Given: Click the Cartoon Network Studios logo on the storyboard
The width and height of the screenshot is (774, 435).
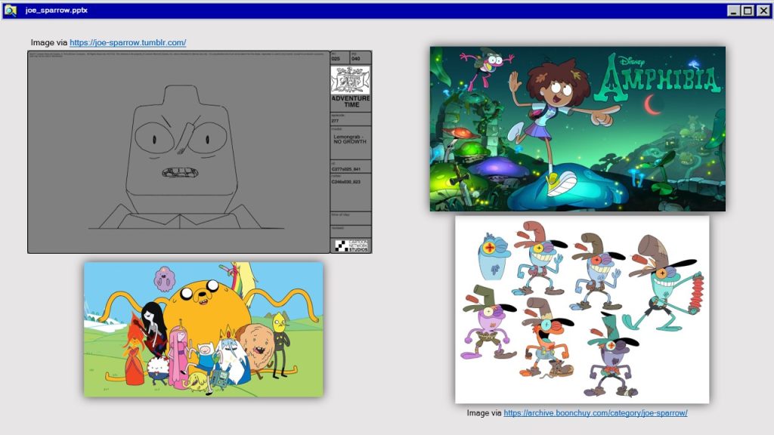Looking at the screenshot, I should [351, 245].
